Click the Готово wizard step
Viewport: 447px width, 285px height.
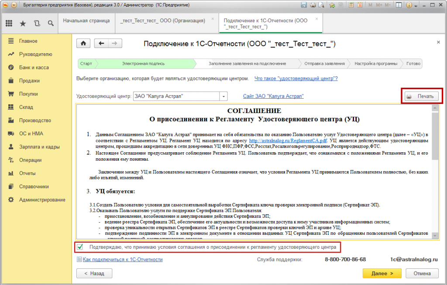pyautogui.click(x=413, y=64)
